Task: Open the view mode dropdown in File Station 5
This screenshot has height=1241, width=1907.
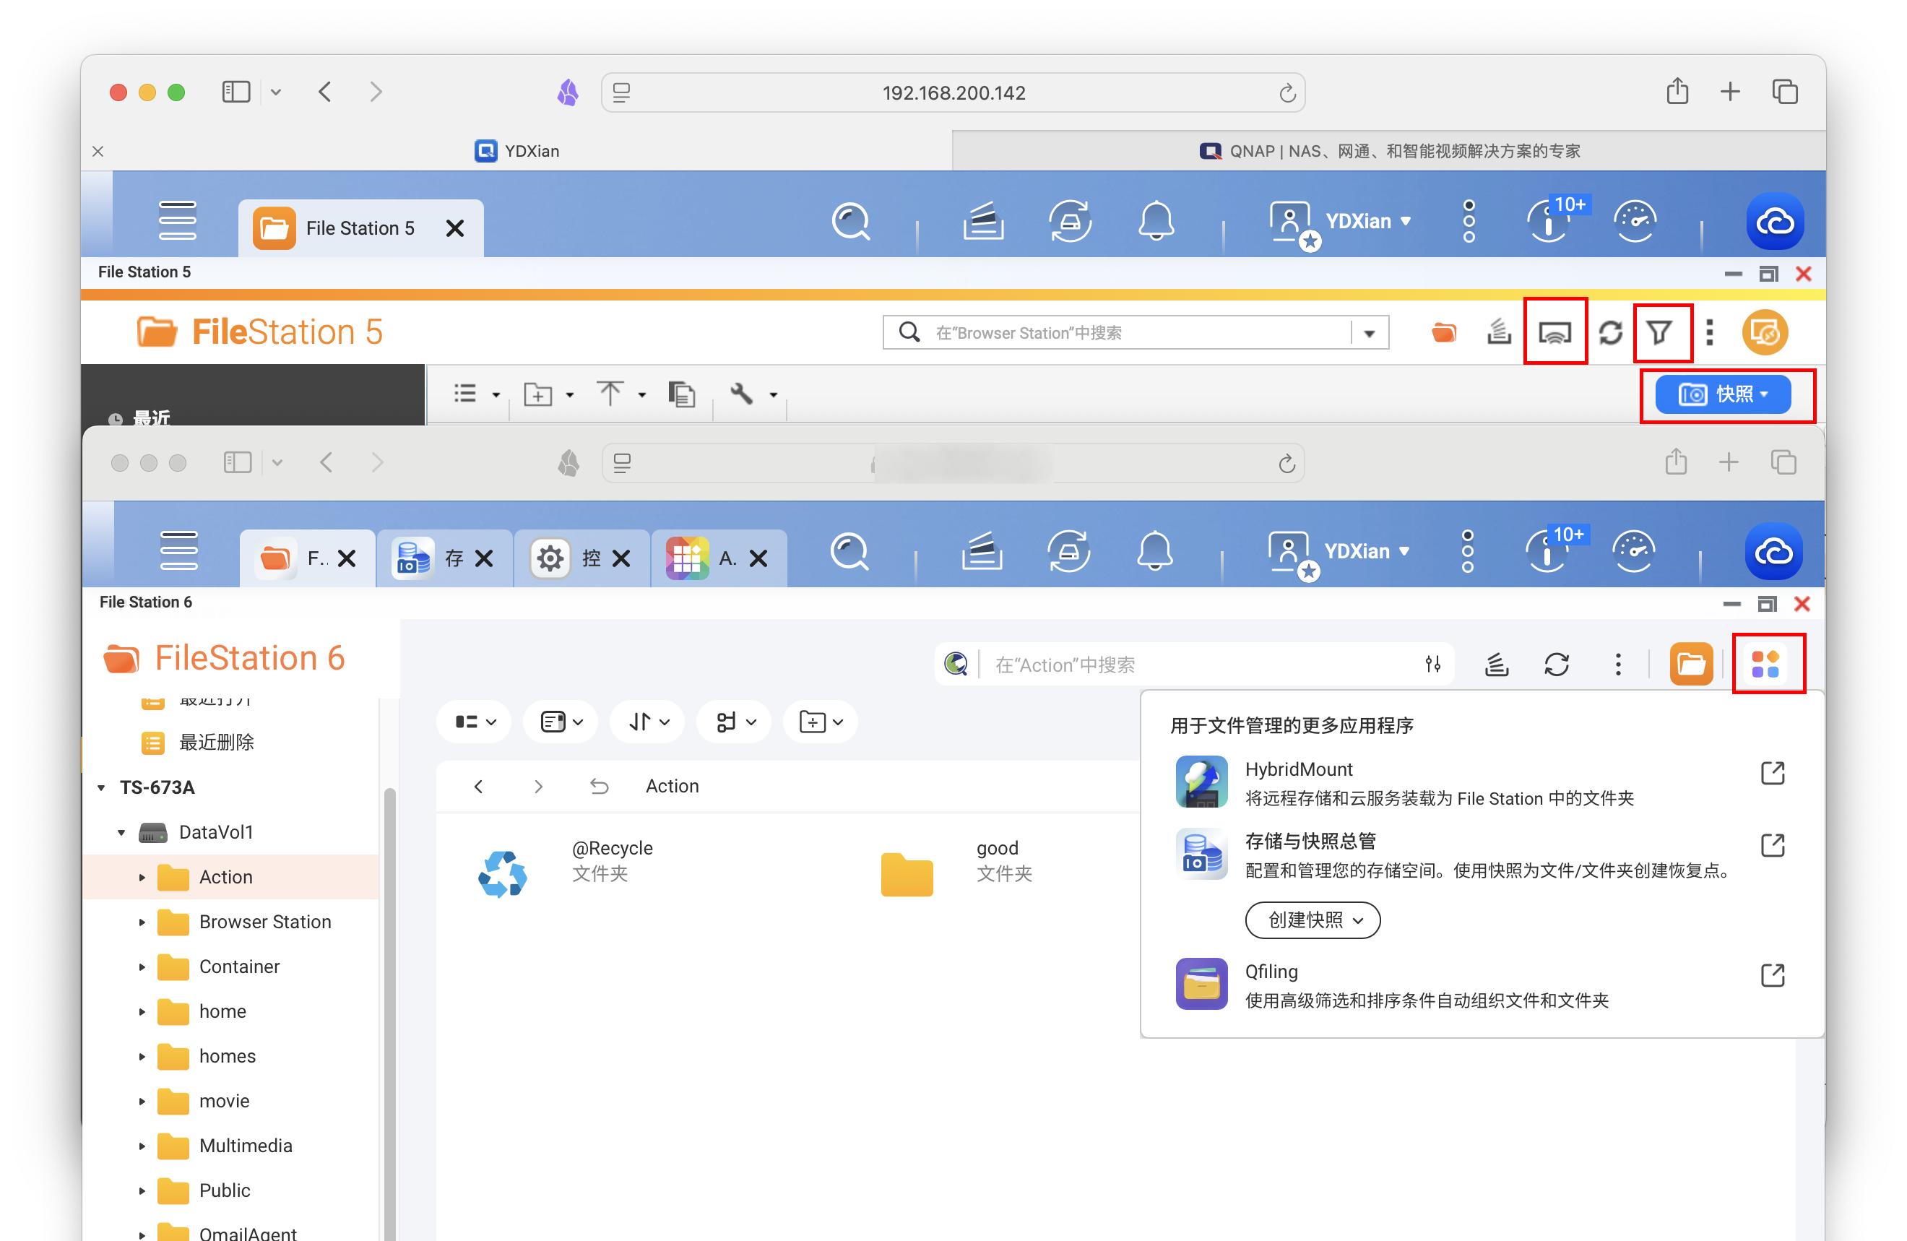Action: 476,394
